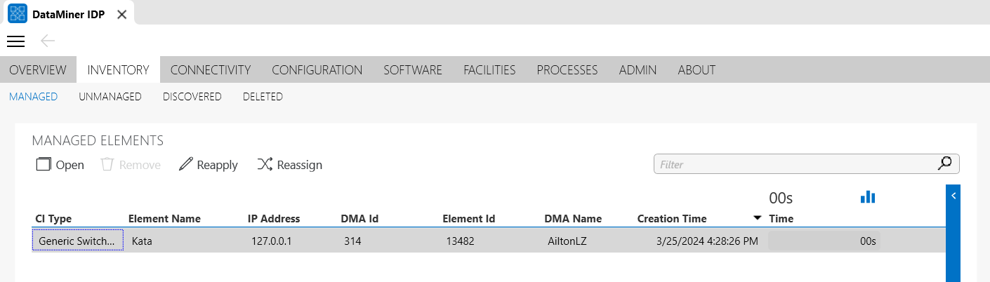
Task: Switch to Facilities tab
Action: click(x=489, y=69)
